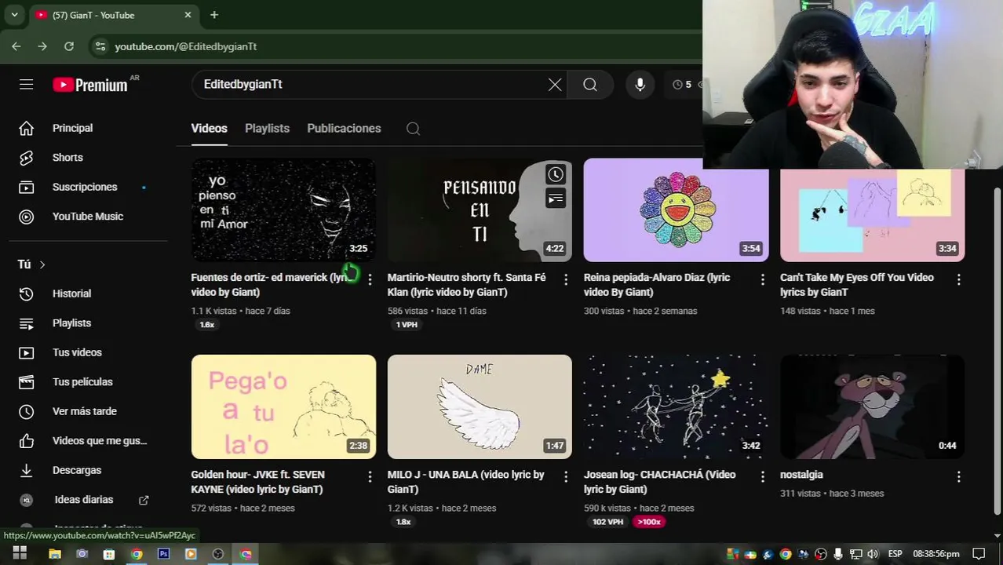
Task: Open more options for Reina pepiada video
Action: (x=762, y=279)
